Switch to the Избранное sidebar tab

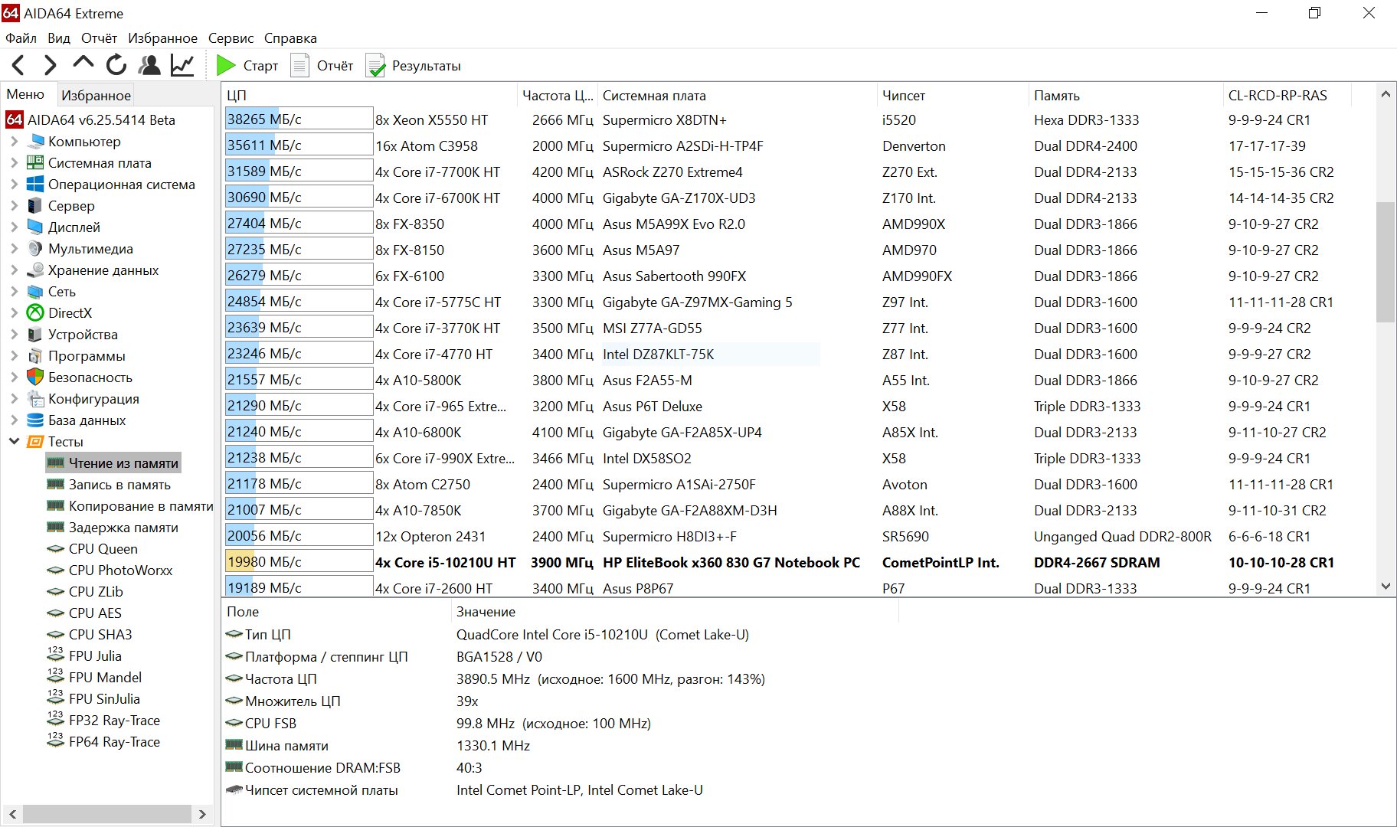pyautogui.click(x=96, y=95)
